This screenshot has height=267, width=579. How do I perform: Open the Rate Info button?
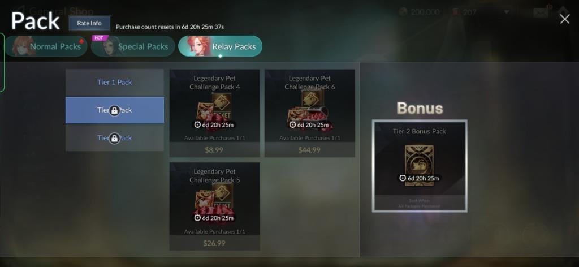89,23
